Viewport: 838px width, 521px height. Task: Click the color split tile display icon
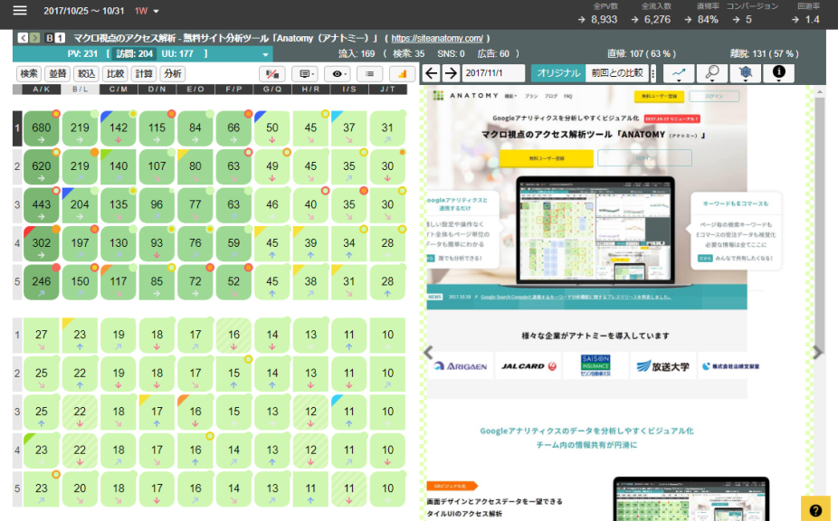coord(272,74)
